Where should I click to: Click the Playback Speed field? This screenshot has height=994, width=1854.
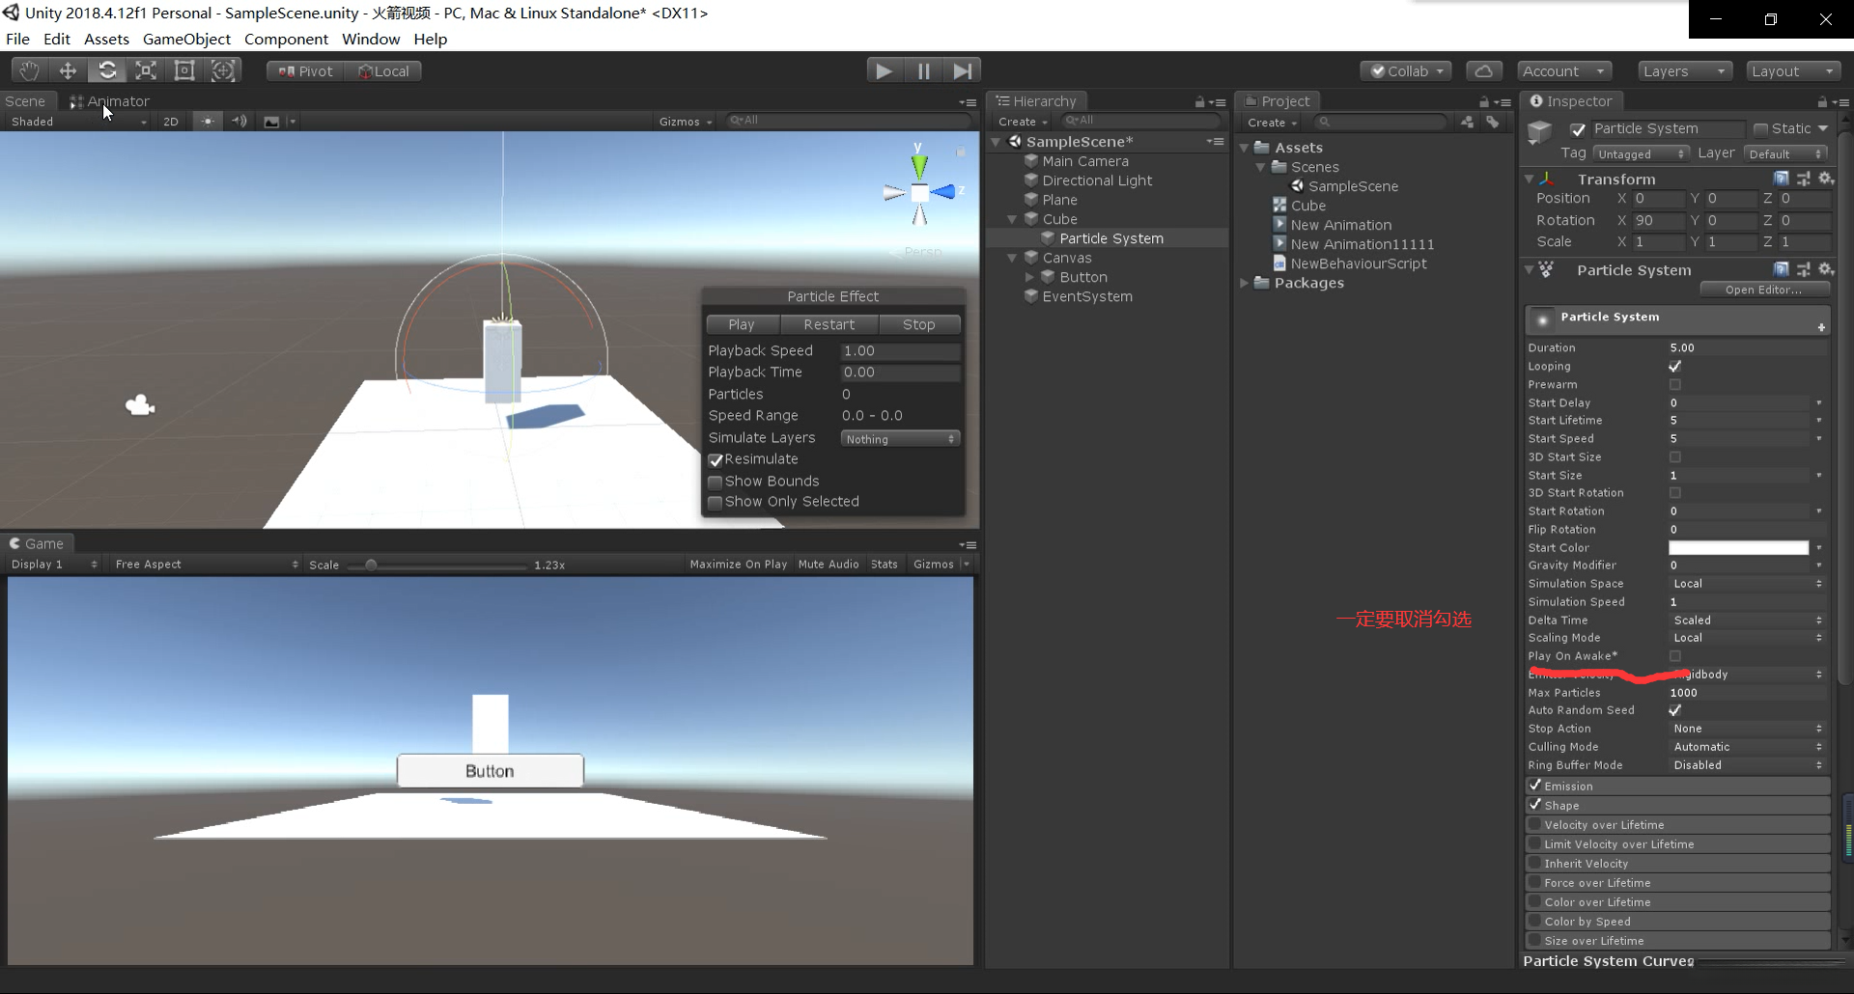[900, 351]
